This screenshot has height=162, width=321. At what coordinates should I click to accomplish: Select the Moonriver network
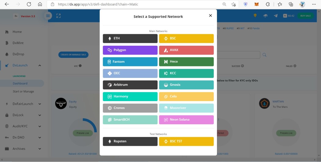pos(186,108)
